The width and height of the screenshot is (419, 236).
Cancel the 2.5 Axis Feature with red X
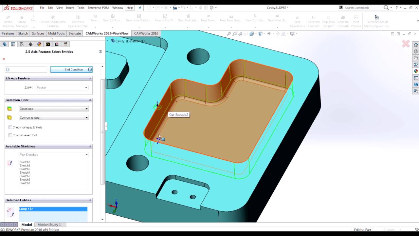click(4, 59)
